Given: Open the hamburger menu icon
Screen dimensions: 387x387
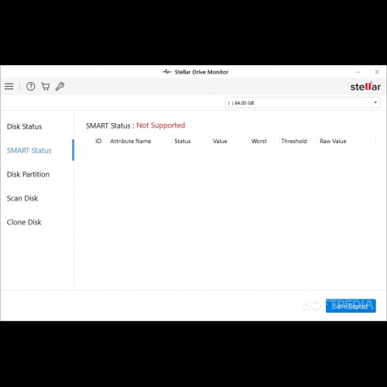Looking at the screenshot, I should 9,87.
